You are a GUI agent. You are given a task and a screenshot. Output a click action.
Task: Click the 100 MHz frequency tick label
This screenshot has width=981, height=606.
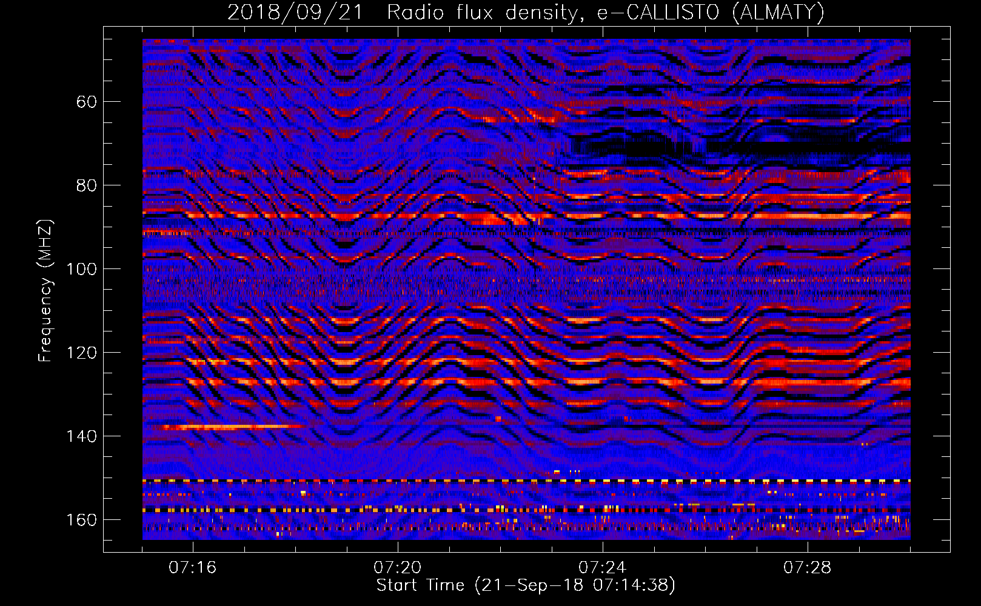(x=81, y=269)
